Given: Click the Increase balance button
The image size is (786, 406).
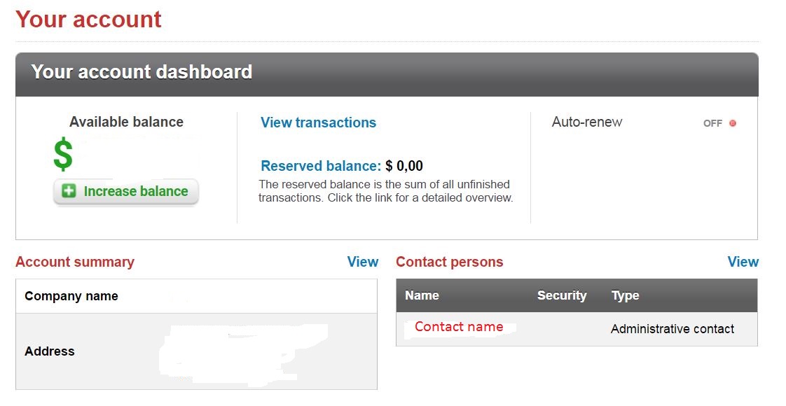Looking at the screenshot, I should (126, 192).
